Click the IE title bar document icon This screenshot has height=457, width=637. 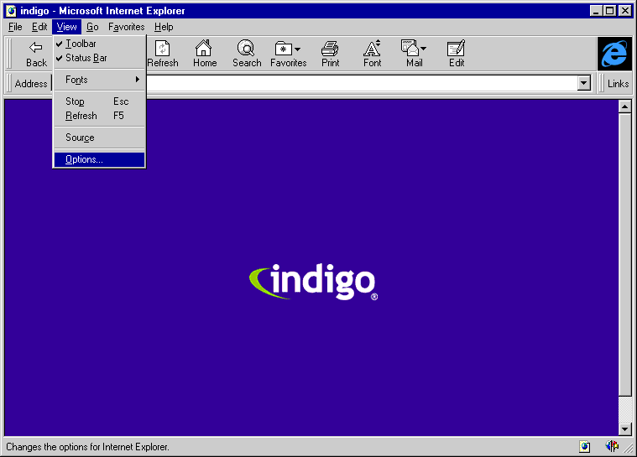pyautogui.click(x=11, y=11)
